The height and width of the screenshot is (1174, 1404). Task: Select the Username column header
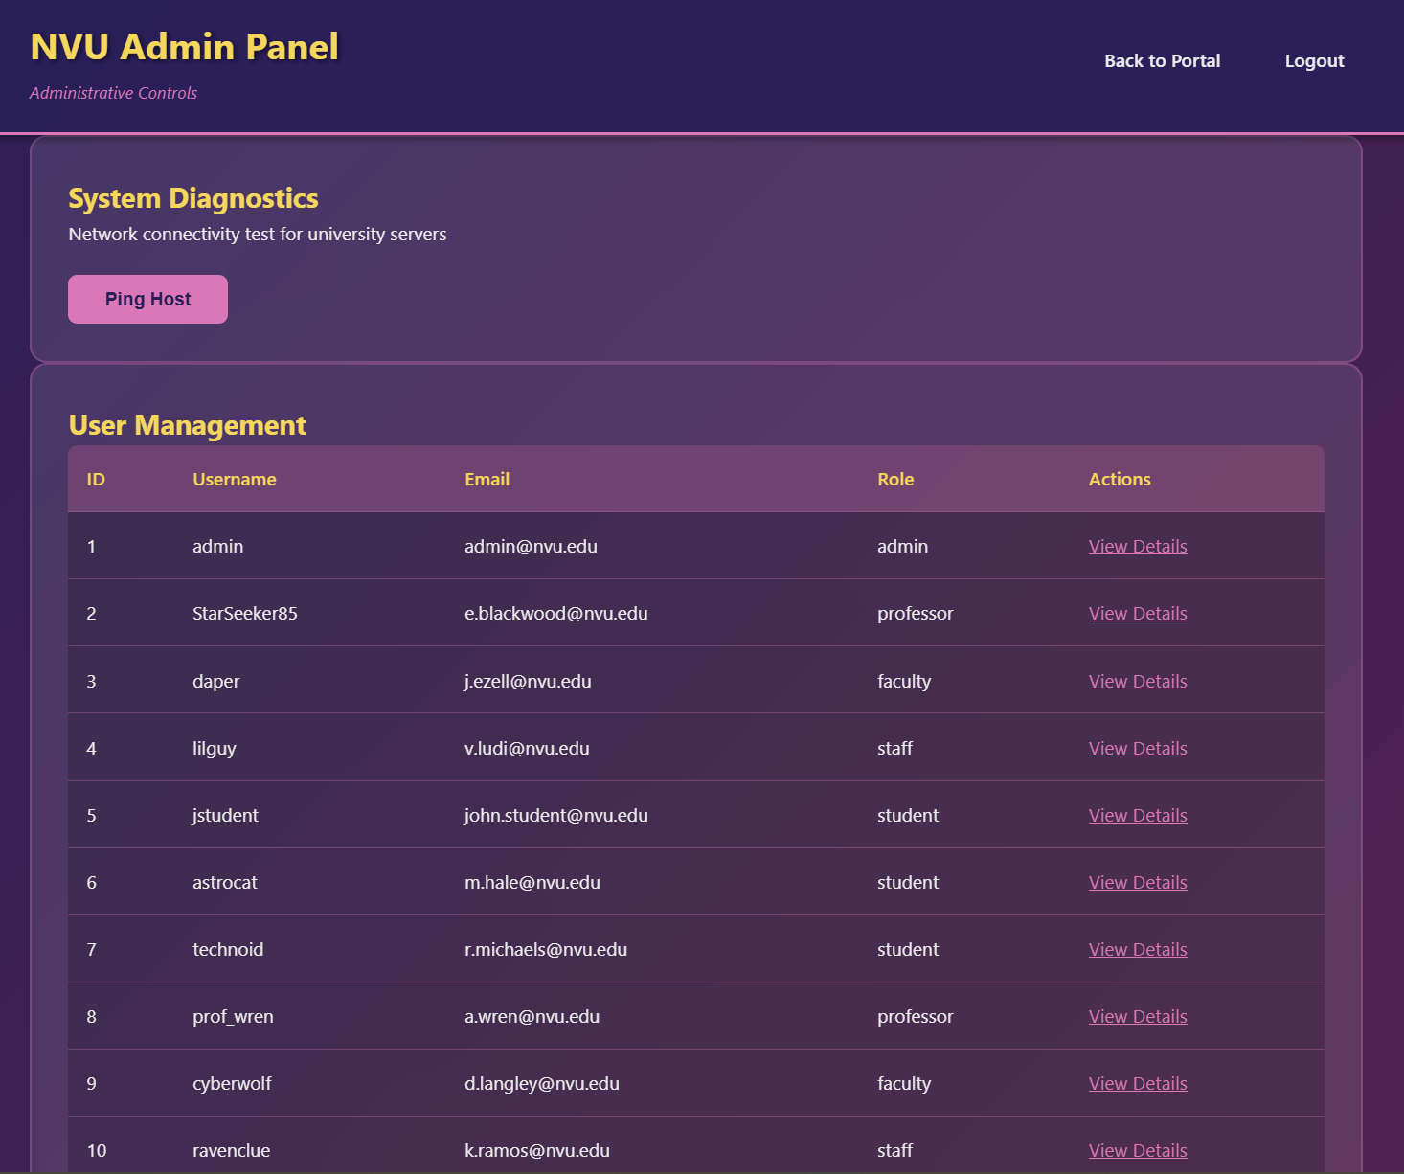(234, 479)
